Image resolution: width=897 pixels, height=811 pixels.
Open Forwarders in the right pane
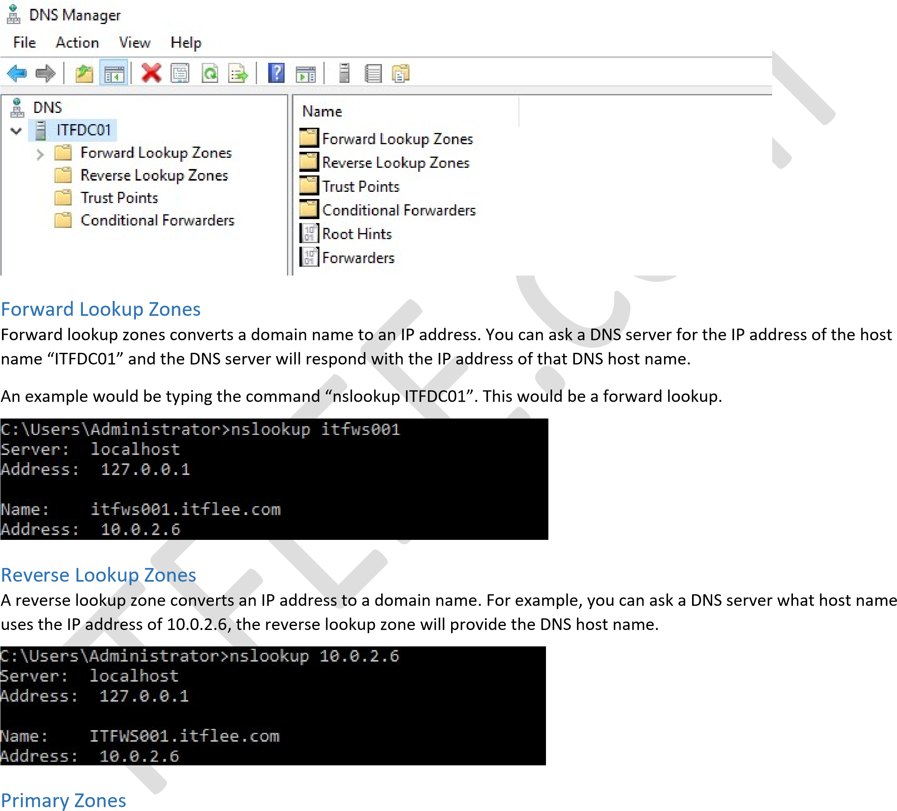[x=358, y=258]
